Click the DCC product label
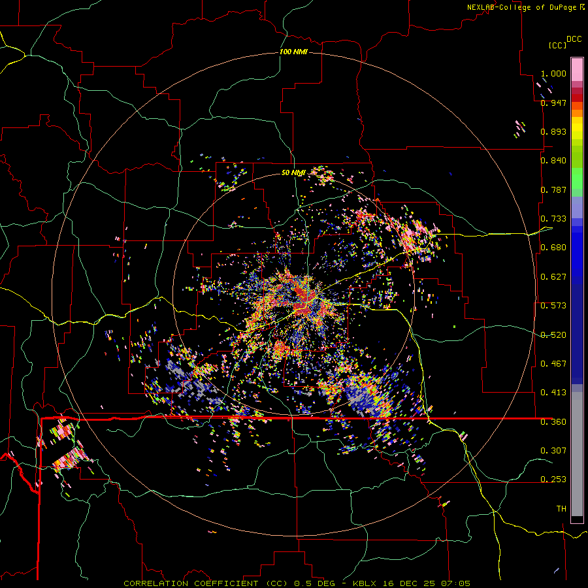Screen dimensions: 588x588 574,39
